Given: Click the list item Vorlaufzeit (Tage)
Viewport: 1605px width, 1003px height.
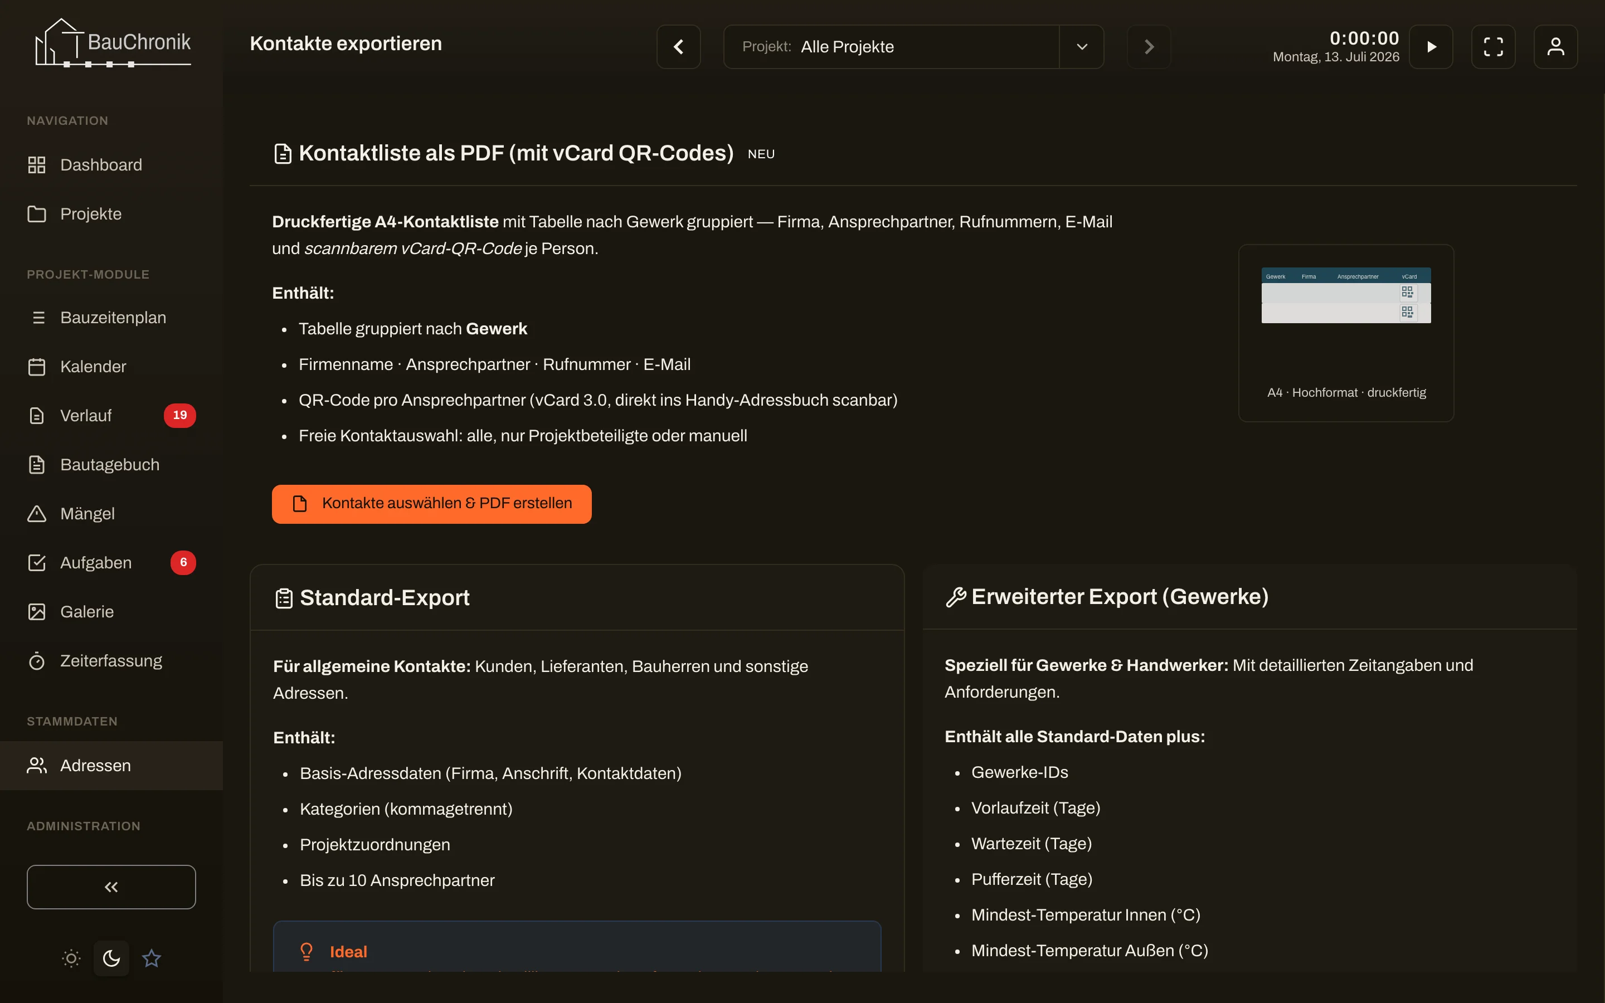Looking at the screenshot, I should click(1035, 809).
